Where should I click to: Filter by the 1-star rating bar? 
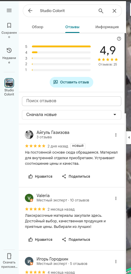[x=58, y=70]
